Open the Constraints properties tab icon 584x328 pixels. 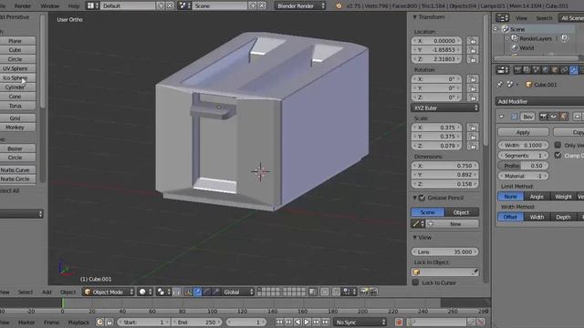(x=564, y=69)
